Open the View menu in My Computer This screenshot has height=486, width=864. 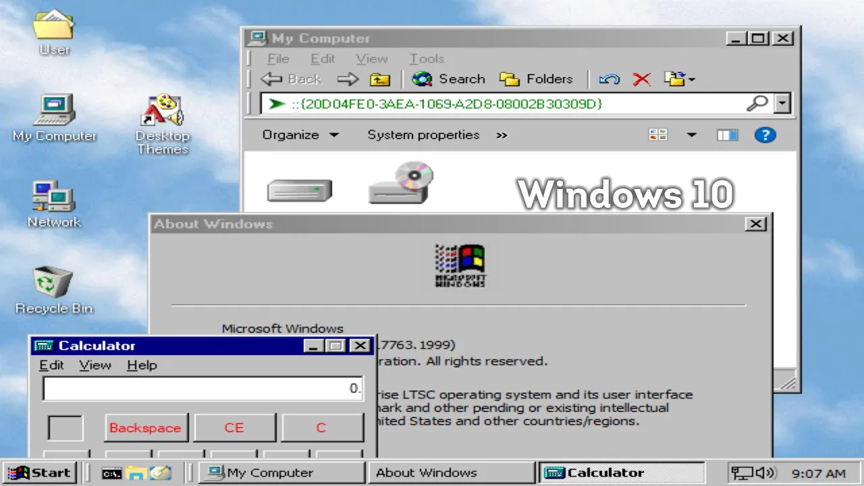pos(372,59)
